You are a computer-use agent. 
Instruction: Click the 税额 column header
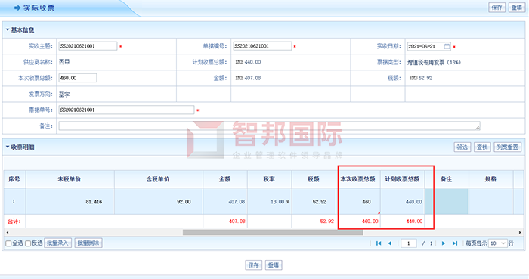coord(314,179)
